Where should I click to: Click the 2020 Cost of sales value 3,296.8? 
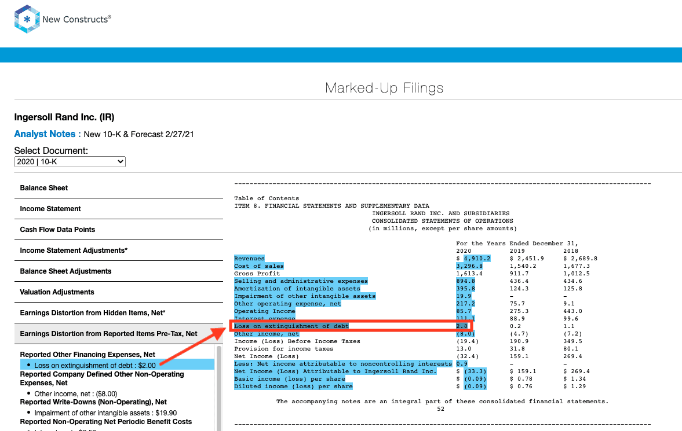[469, 266]
